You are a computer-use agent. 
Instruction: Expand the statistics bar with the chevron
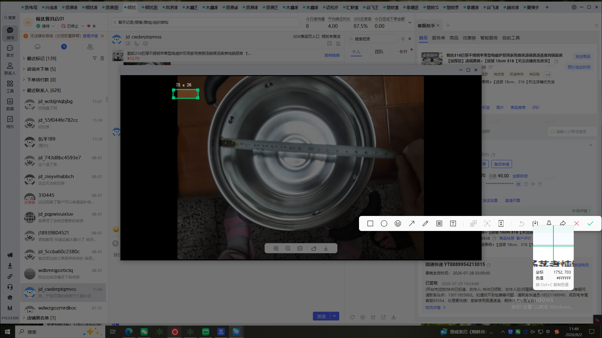410,23
